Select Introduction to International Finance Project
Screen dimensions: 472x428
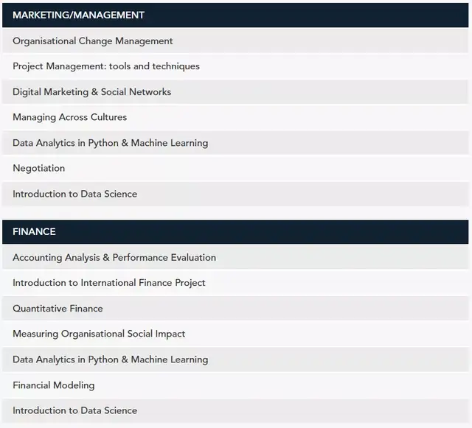coord(109,283)
